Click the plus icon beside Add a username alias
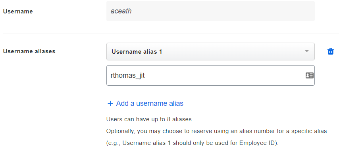 click(x=110, y=103)
